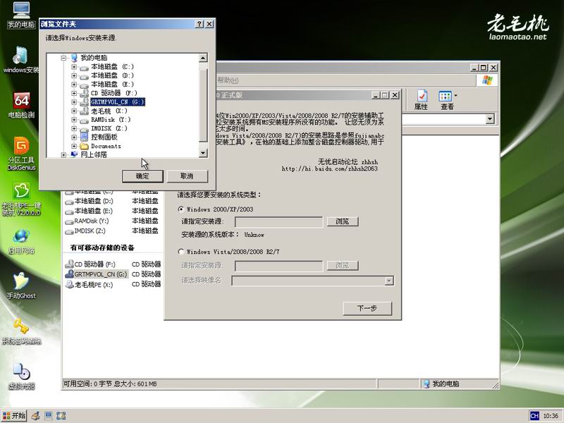This screenshot has height=423, width=564.
Task: Select IMDISK (Z:) in explorer list
Action: point(85,231)
